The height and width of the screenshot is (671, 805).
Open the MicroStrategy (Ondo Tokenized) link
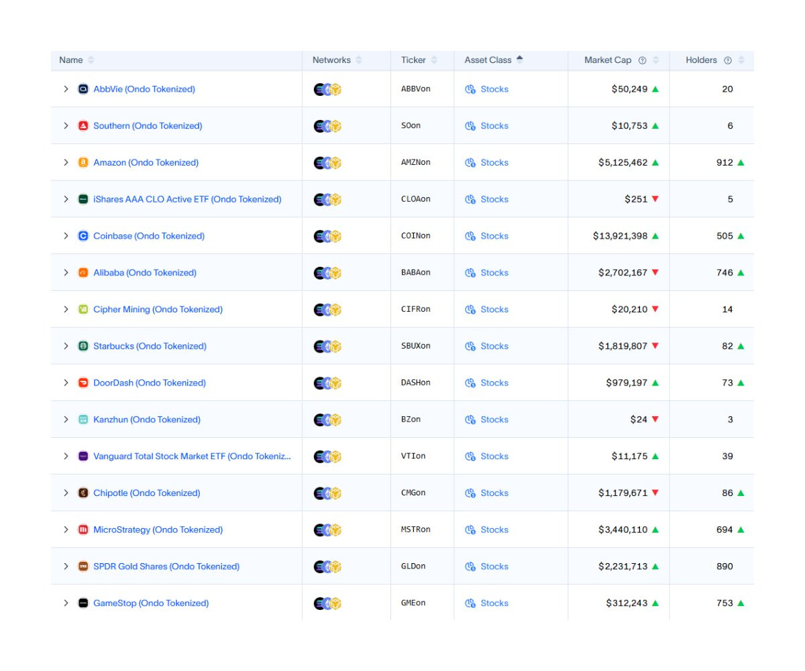point(158,530)
